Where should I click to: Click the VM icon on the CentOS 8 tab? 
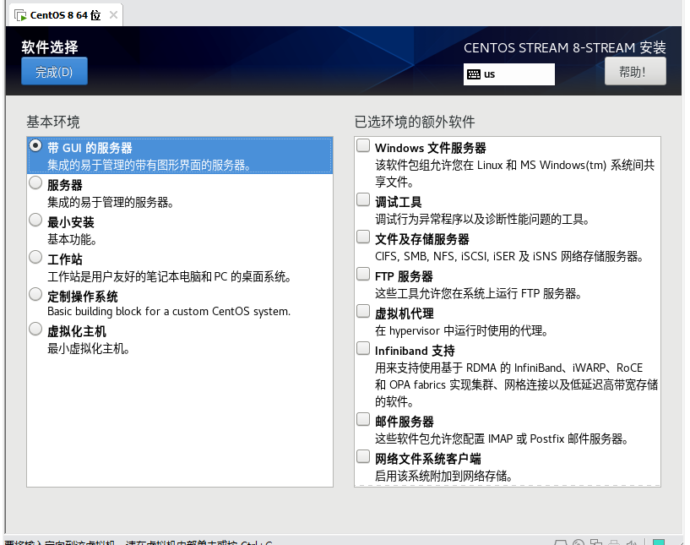pos(19,14)
